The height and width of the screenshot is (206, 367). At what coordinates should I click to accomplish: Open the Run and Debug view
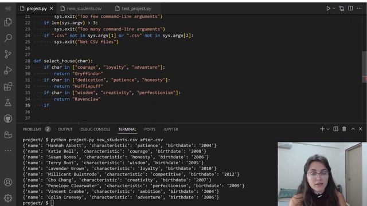tap(8, 70)
